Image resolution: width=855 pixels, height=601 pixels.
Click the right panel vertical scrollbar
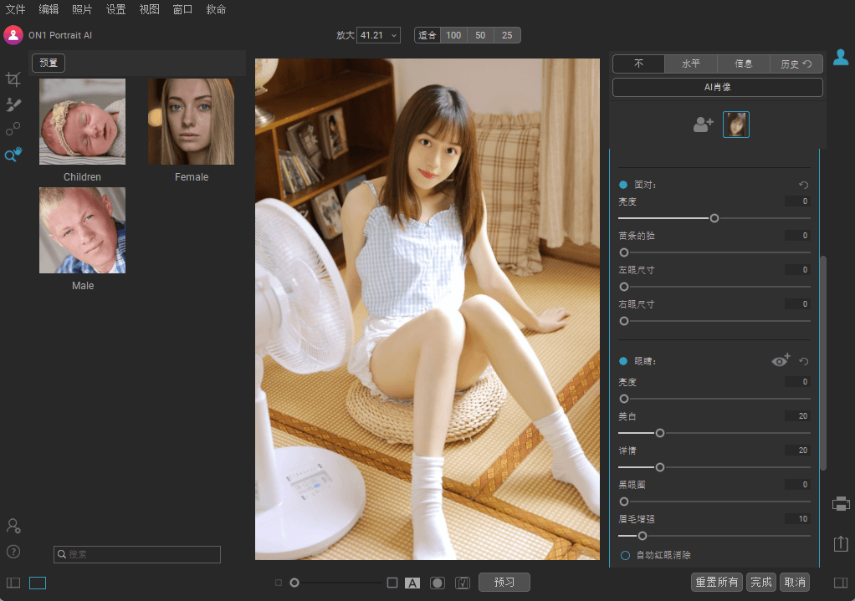pyautogui.click(x=823, y=362)
